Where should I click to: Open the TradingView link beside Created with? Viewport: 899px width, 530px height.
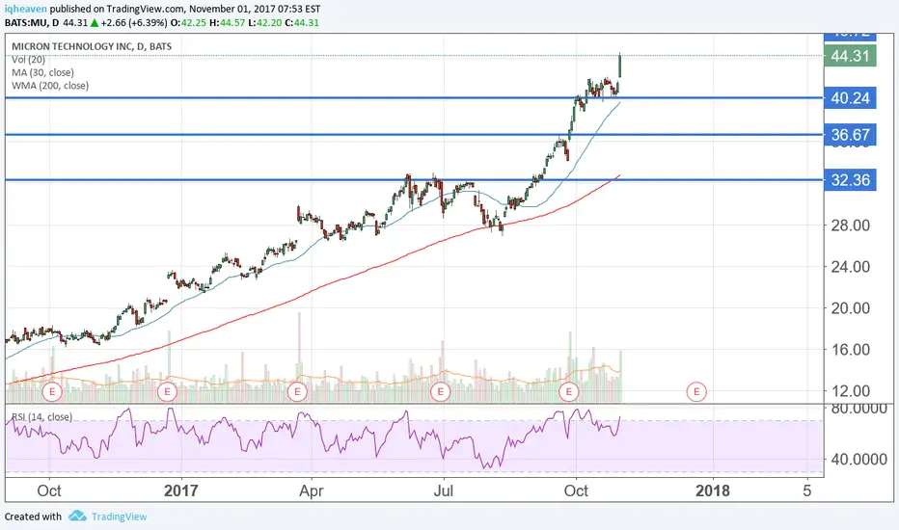pyautogui.click(x=120, y=517)
